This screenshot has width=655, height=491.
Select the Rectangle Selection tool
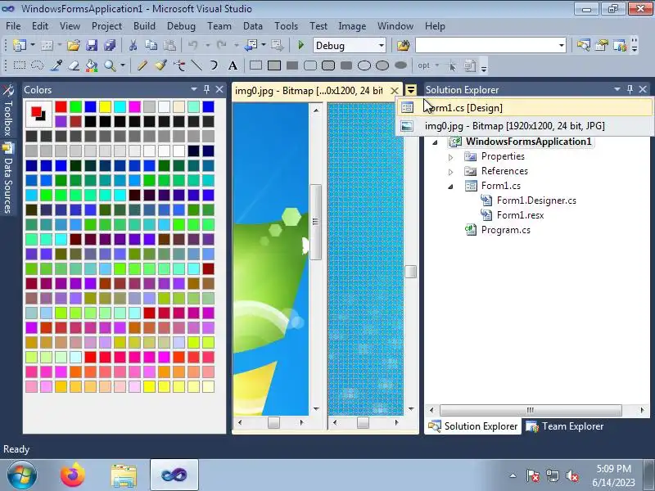click(20, 65)
